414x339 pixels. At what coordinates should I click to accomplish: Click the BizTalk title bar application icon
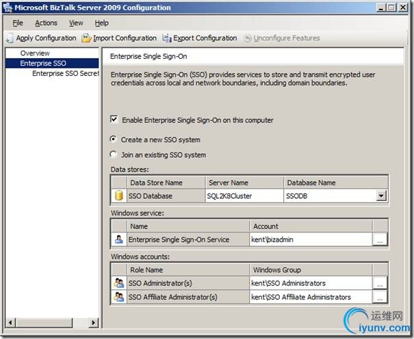click(x=8, y=8)
